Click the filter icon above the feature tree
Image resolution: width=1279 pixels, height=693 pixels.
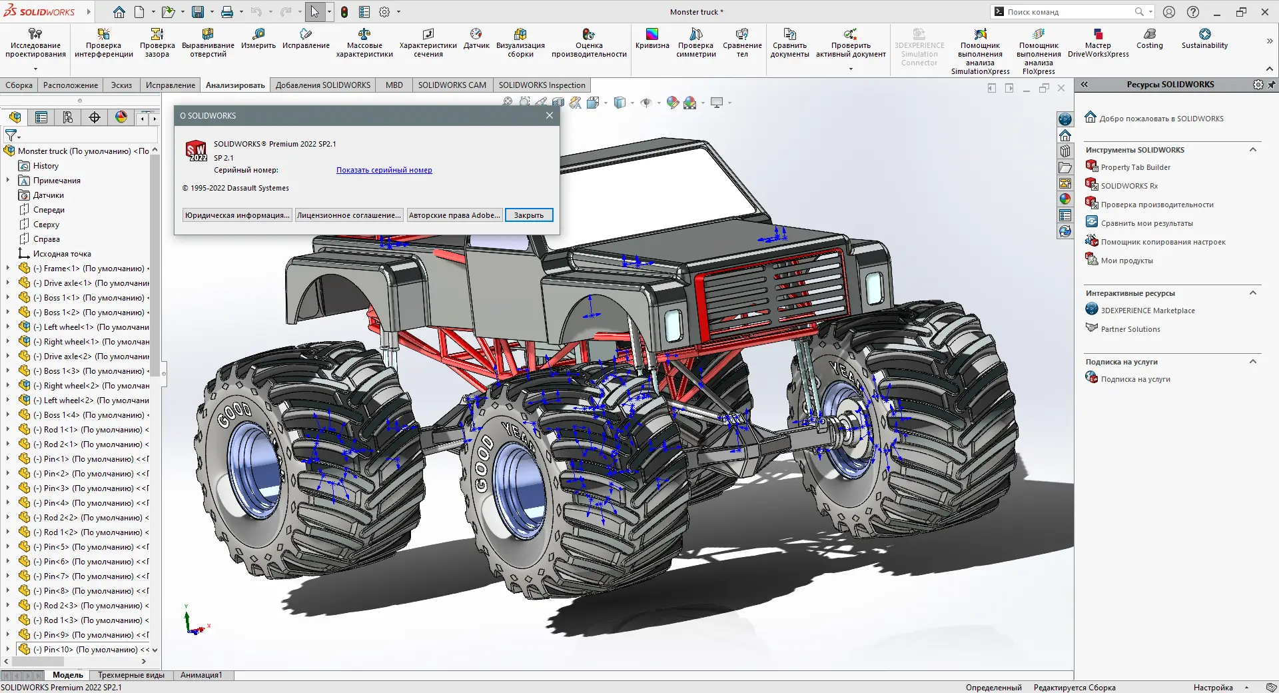(11, 135)
